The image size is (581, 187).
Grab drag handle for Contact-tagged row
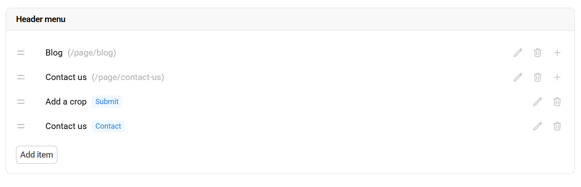[21, 126]
